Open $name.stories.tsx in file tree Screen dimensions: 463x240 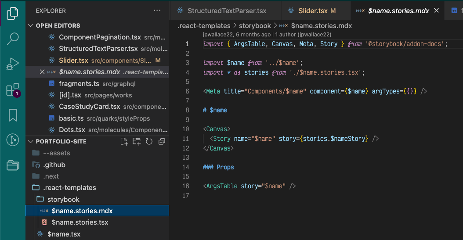[80, 222]
